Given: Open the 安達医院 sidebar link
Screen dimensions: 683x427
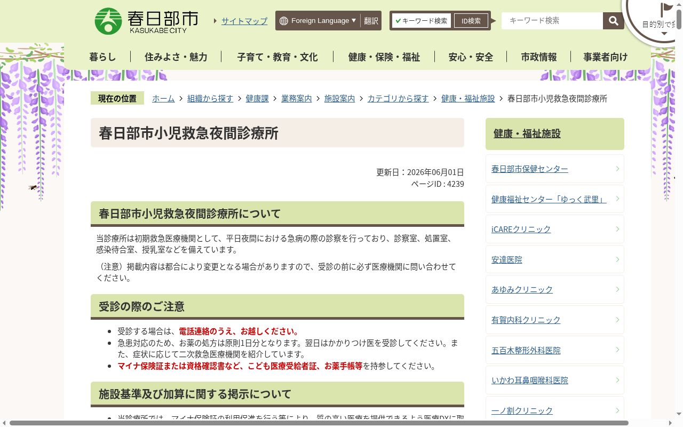Looking at the screenshot, I should (x=507, y=259).
